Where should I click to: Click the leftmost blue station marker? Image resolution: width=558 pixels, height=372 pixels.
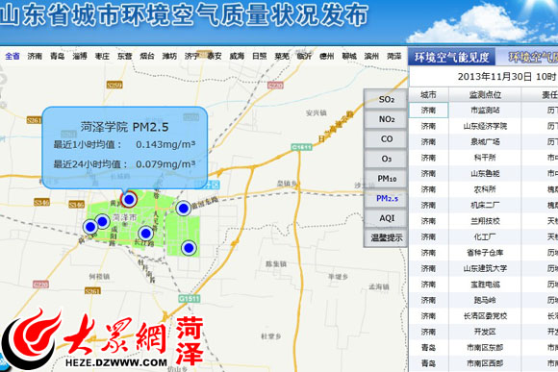pos(90,227)
